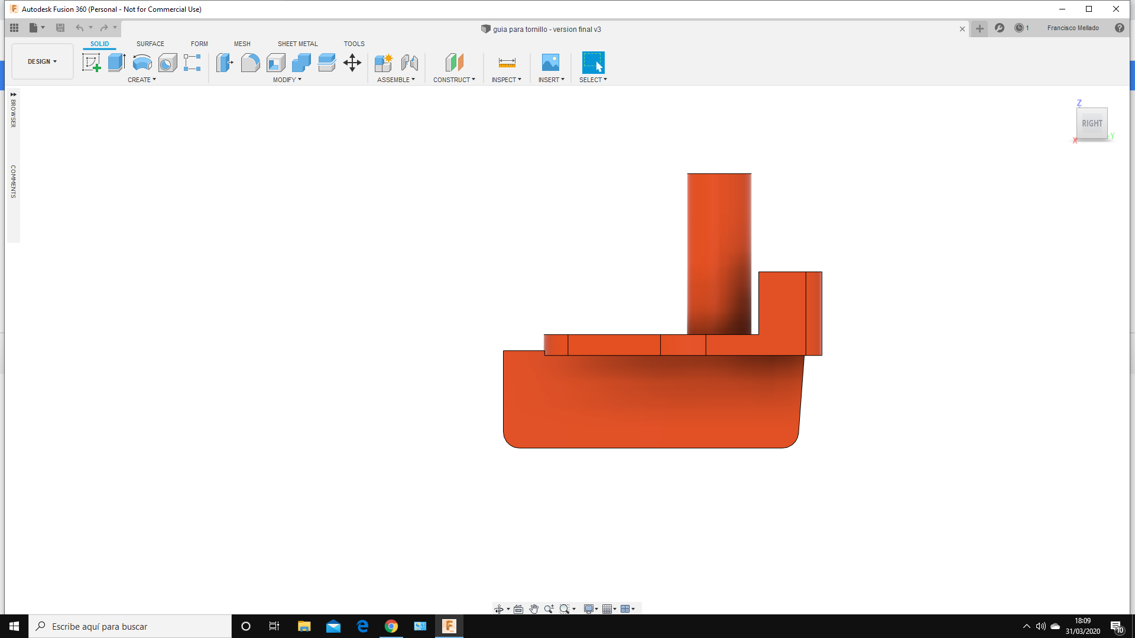1135x638 pixels.
Task: Click the Joint tool icon
Action: pyautogui.click(x=409, y=63)
